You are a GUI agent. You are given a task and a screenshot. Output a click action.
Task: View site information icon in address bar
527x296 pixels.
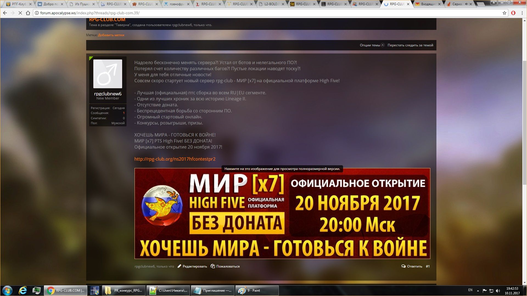[x=37, y=13]
